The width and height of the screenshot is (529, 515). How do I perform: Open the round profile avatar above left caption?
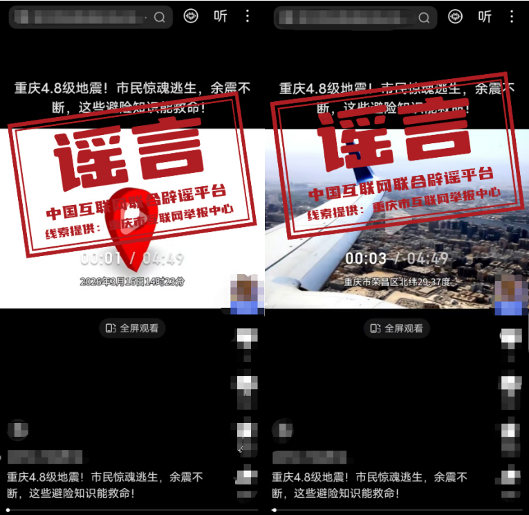pyautogui.click(x=19, y=429)
